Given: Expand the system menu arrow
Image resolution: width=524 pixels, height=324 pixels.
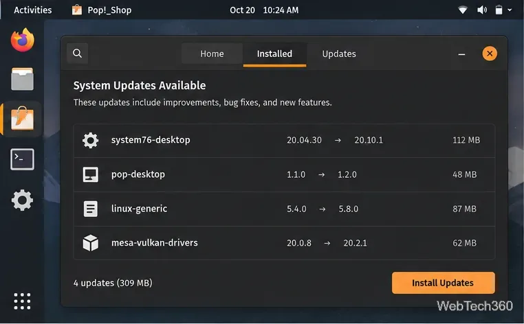Looking at the screenshot, I should 510,10.
